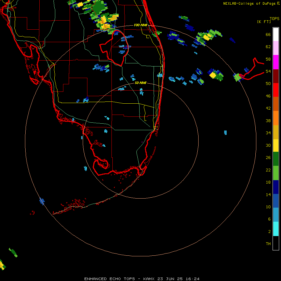The height and width of the screenshot is (281, 281).
Task: Click the legend value "22"
Action: tap(268, 170)
